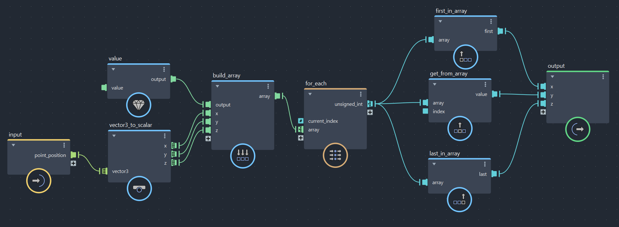This screenshot has height=227, width=619.
Task: Open get_from_array node options menu dots
Action: click(x=485, y=84)
